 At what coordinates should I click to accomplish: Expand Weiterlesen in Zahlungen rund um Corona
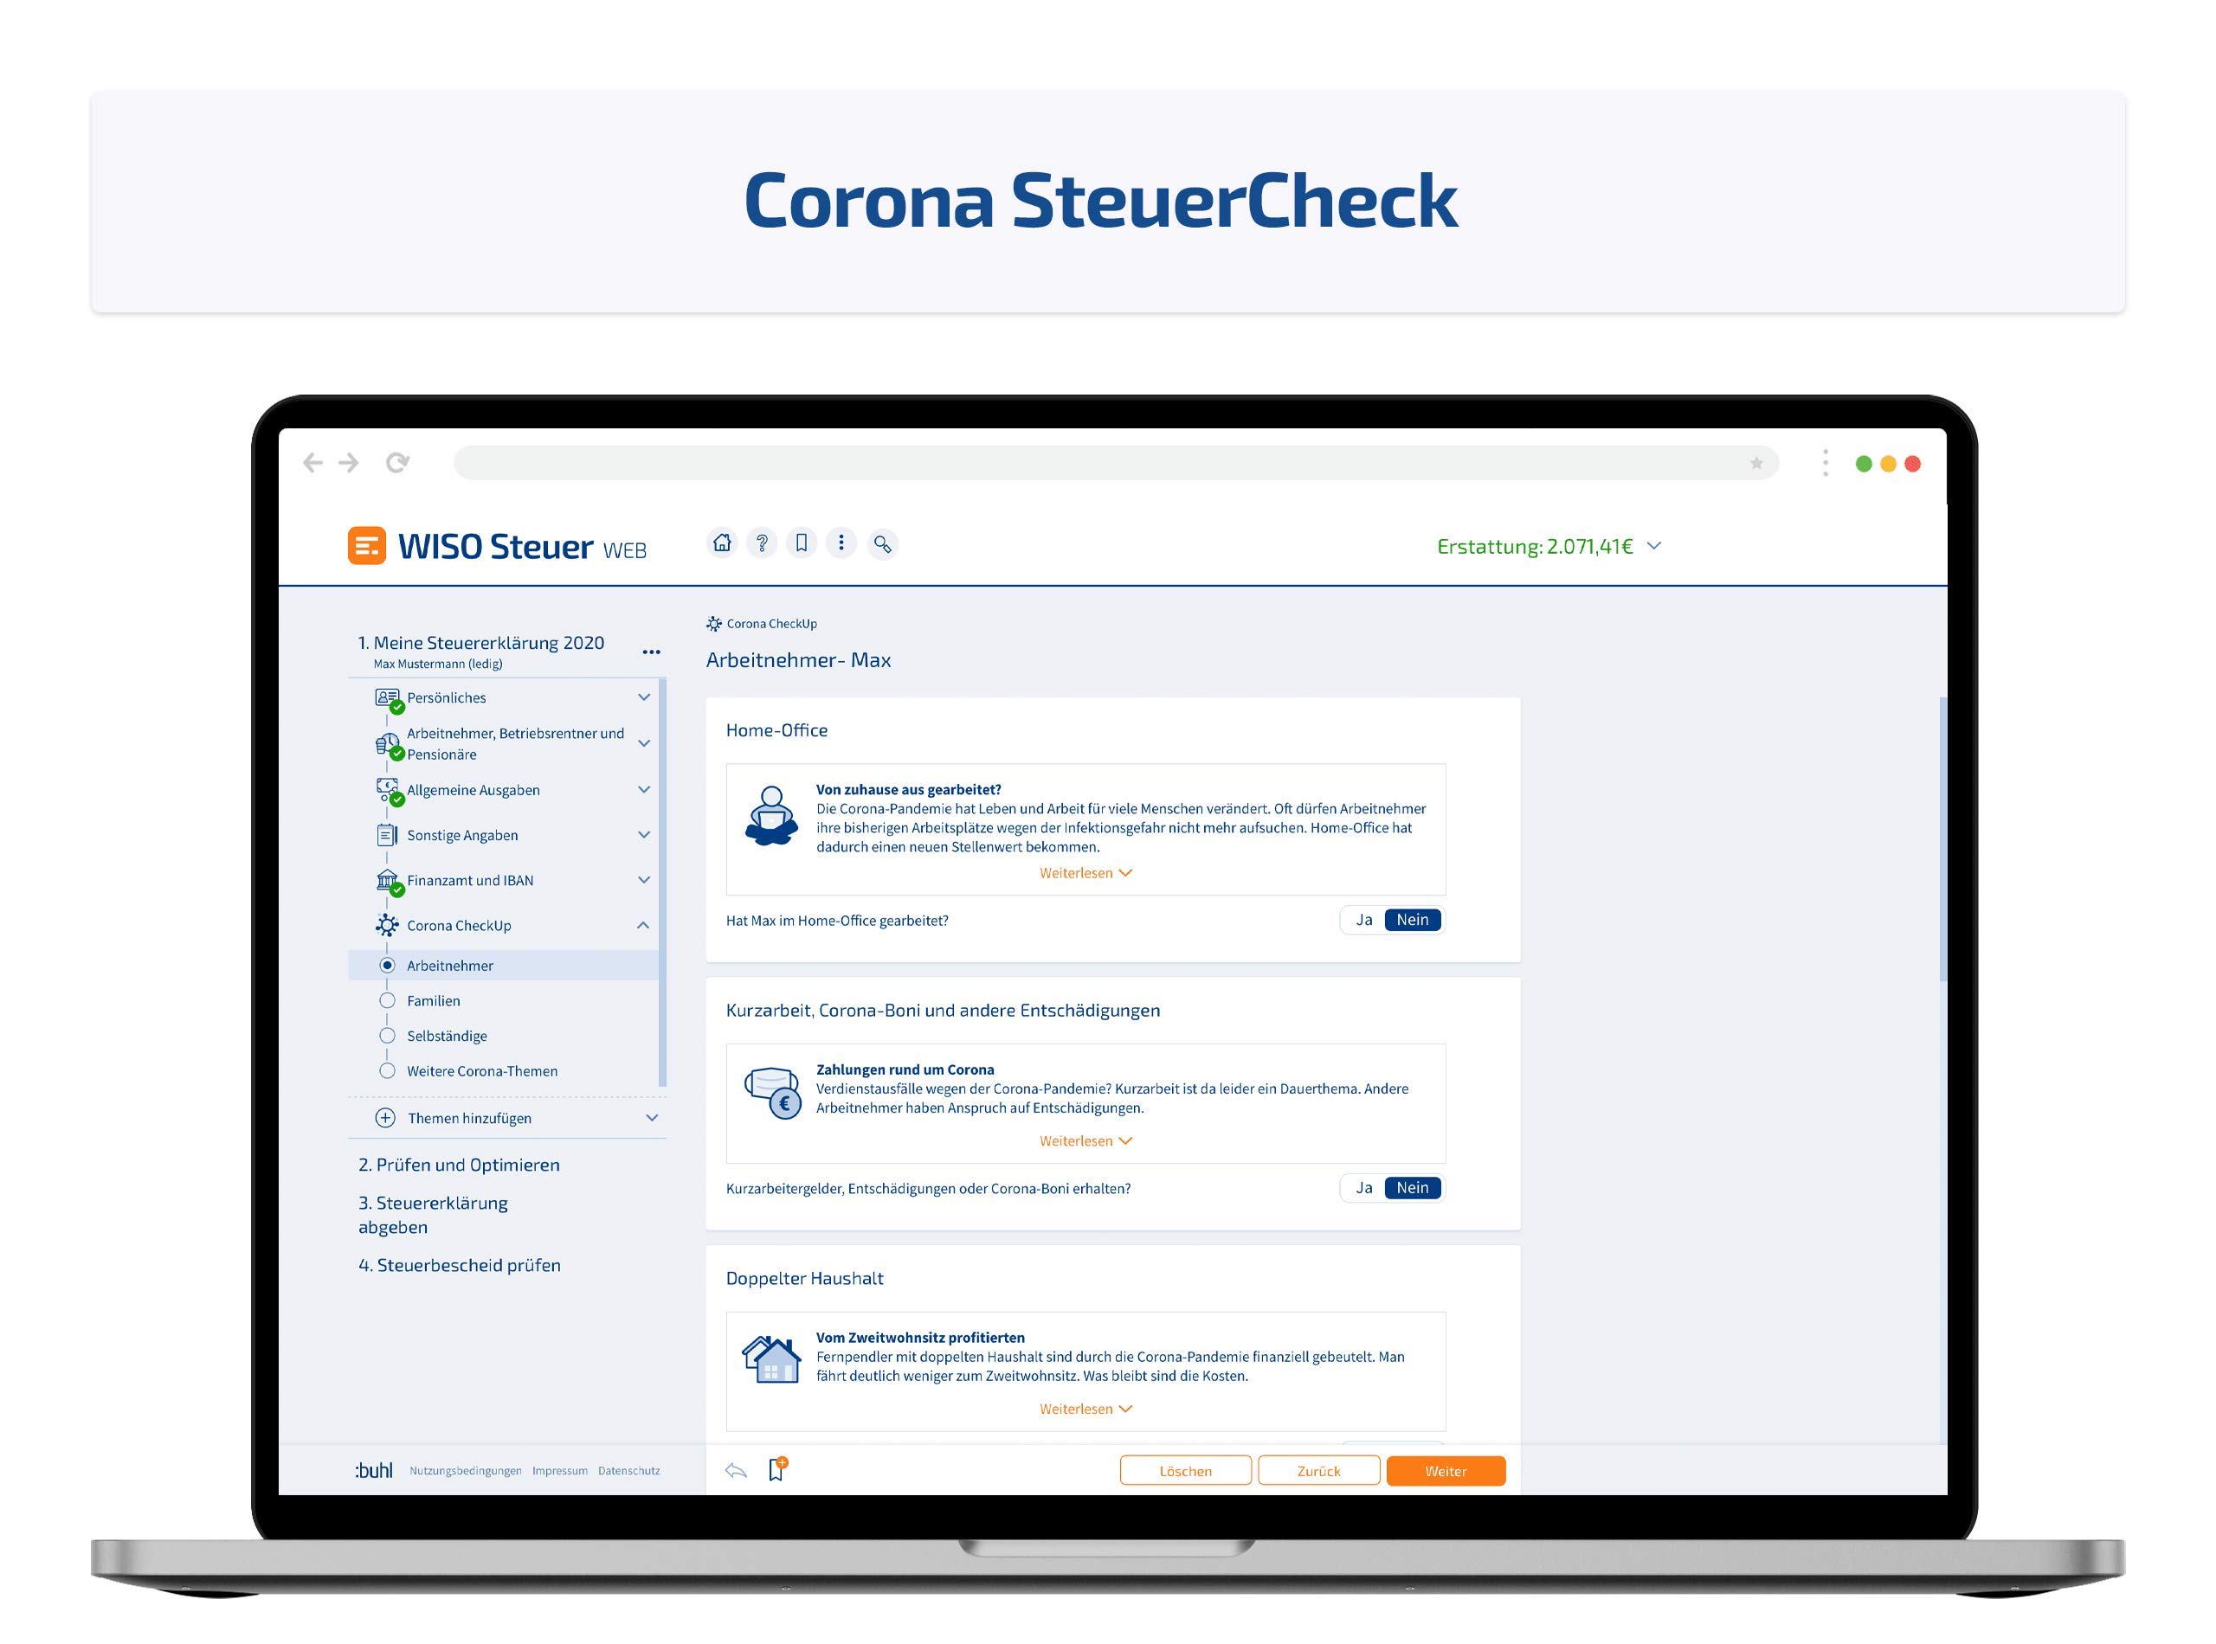pos(1085,1140)
